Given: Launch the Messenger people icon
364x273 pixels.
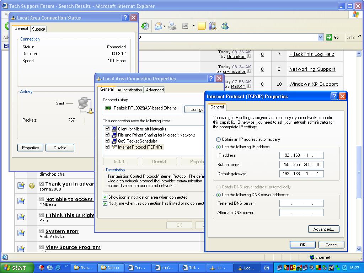Looking at the screenshot, I should pos(225,26).
